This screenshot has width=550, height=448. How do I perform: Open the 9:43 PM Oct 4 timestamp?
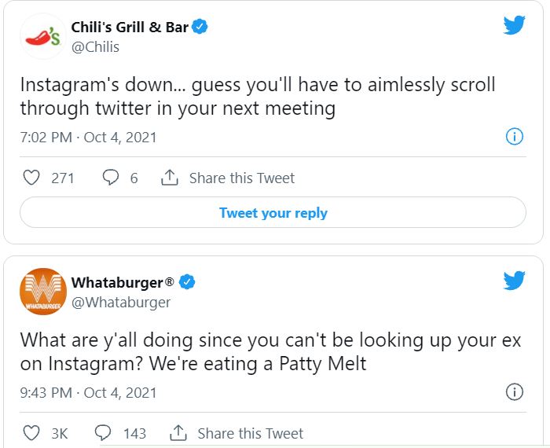point(88,392)
